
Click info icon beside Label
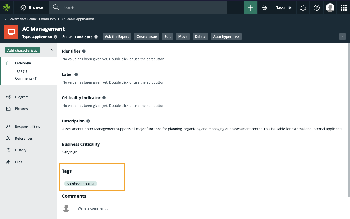coord(76,74)
